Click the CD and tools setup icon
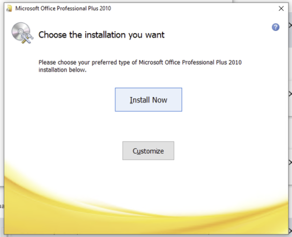 pyautogui.click(x=22, y=33)
